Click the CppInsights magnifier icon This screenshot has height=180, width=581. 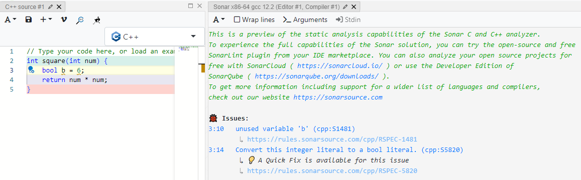(x=80, y=20)
